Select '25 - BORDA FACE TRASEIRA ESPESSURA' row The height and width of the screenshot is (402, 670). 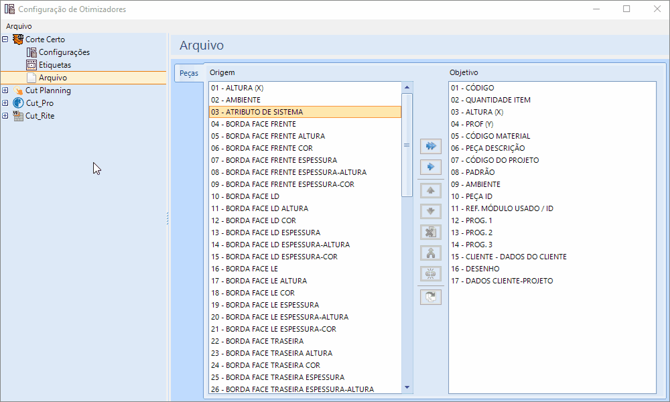[x=305, y=377]
